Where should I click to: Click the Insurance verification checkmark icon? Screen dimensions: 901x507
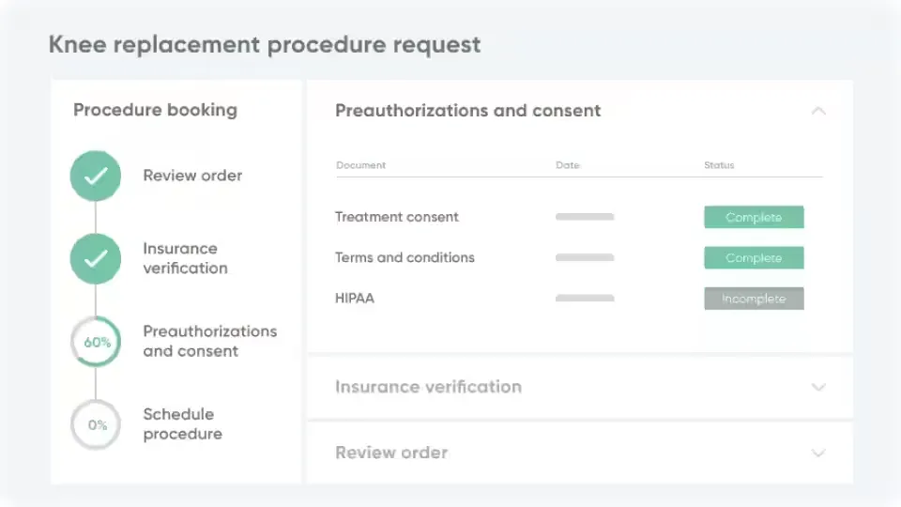tap(96, 258)
